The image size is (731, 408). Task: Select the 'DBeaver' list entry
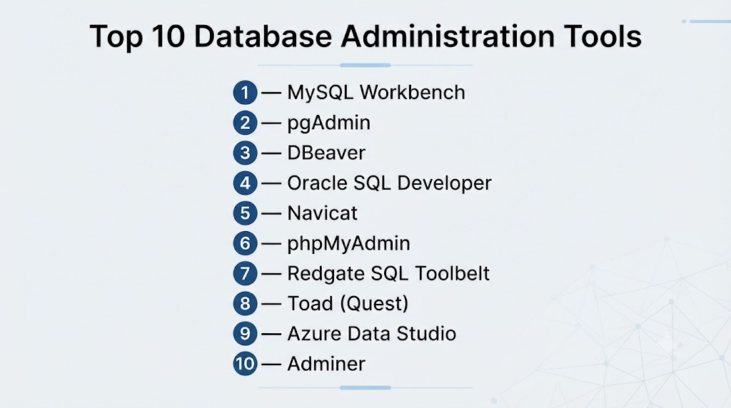[326, 153]
